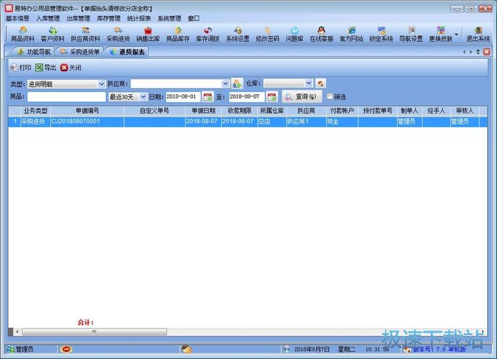Click the red 关闭 button

coord(71,68)
